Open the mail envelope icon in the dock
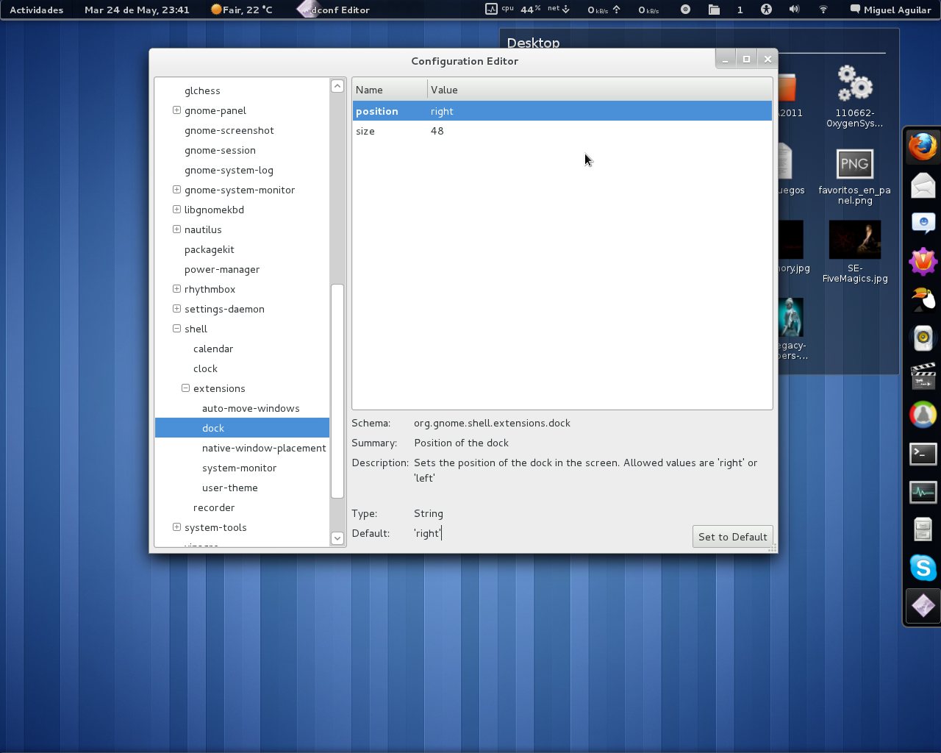Screen dimensions: 941x753 point(923,185)
